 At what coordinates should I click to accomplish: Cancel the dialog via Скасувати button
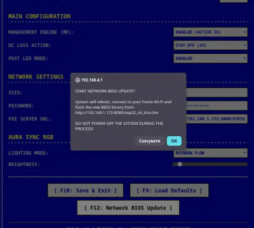(x=149, y=141)
